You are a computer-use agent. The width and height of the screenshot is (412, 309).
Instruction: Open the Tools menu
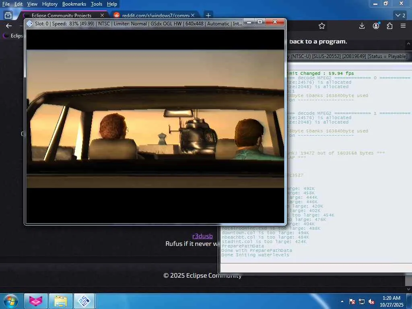tap(97, 4)
